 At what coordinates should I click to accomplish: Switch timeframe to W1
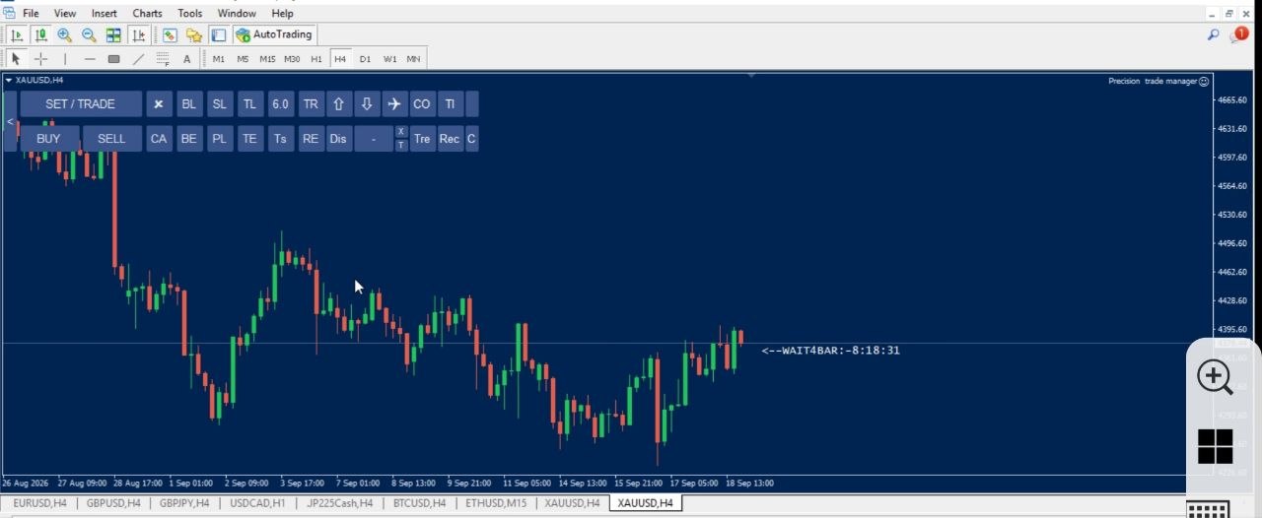tap(390, 59)
